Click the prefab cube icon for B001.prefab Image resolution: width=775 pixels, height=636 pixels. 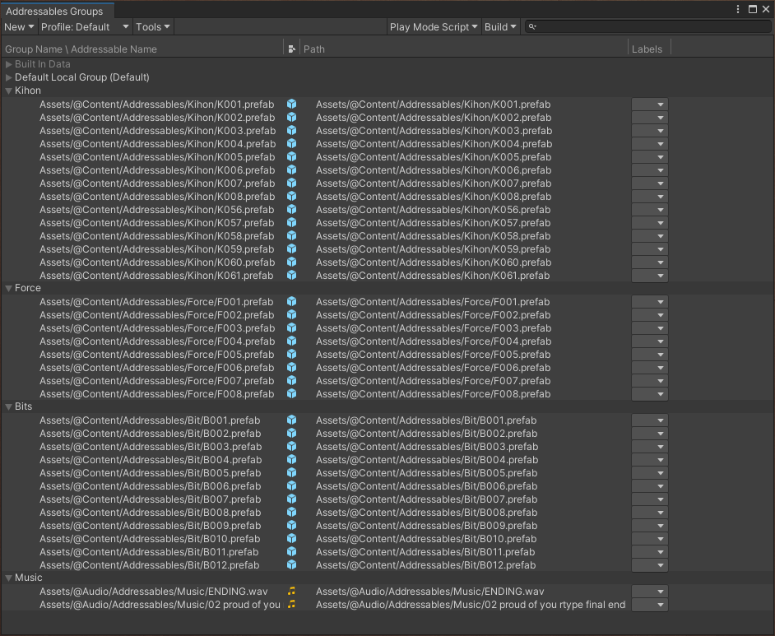(291, 420)
